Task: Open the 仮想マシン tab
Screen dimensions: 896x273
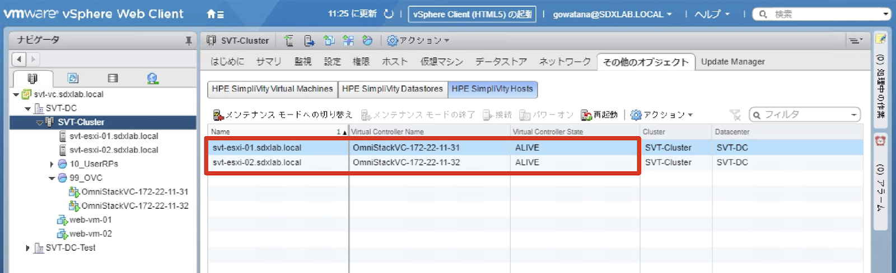Action: tap(442, 61)
